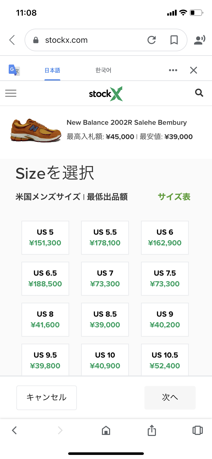This screenshot has width=212, height=459.
Task: Open the StockX hamburger menu
Action: pyautogui.click(x=11, y=93)
